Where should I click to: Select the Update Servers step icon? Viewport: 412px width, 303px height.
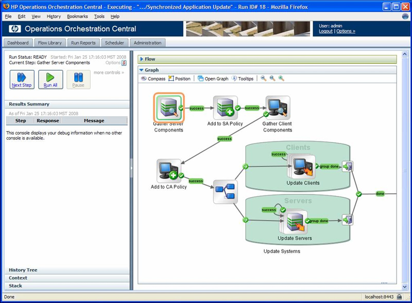294,222
